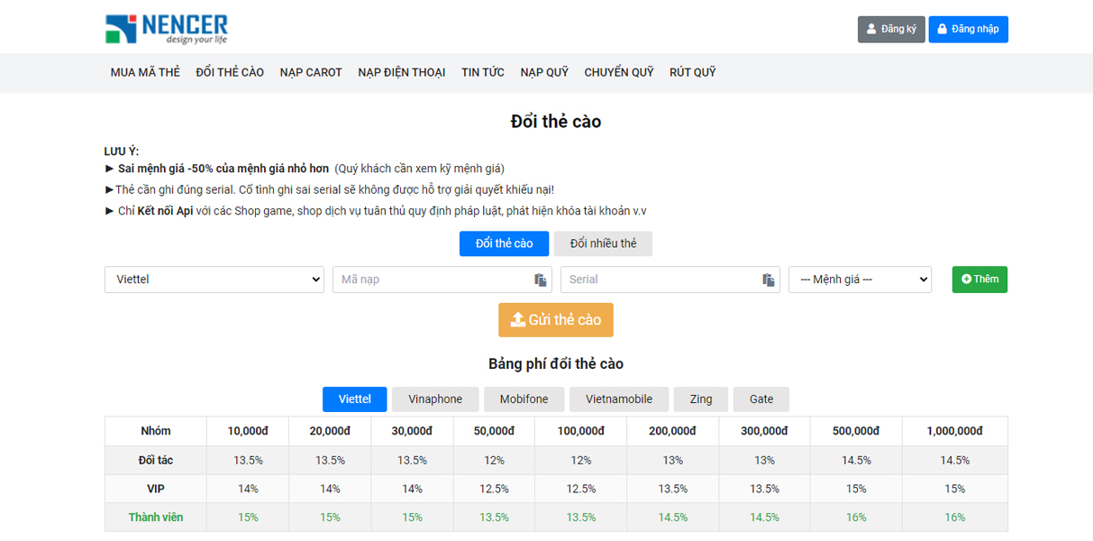Switch to Đổi nhiều thẻ tab
This screenshot has width=1093, height=541.
603,243
